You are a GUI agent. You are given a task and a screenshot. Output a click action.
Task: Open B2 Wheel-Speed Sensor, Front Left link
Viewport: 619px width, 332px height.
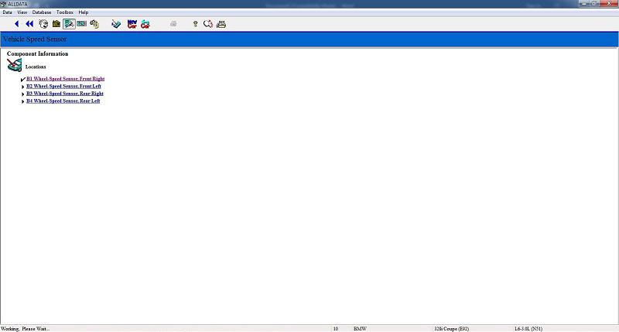(x=63, y=87)
